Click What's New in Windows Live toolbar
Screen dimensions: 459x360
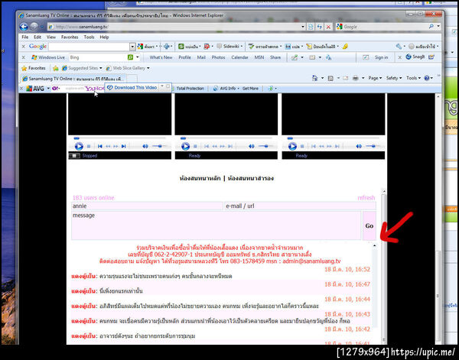pos(161,57)
